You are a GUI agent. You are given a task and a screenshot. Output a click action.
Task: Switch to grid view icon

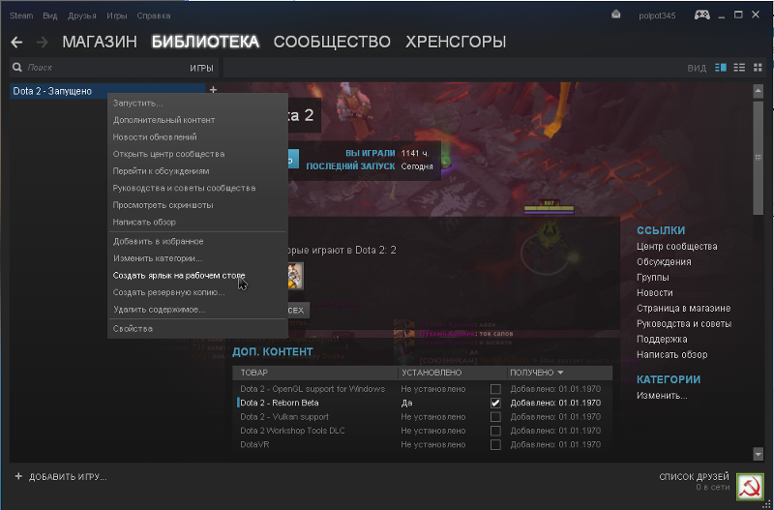(758, 67)
